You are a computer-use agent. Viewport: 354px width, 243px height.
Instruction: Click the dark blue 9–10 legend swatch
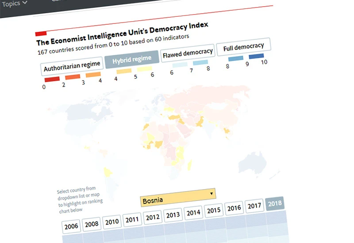click(x=256, y=56)
